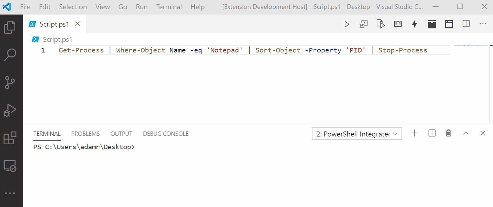Click the Where-Object cmdlet in the code
This screenshot has height=207, width=493.
pyautogui.click(x=140, y=50)
